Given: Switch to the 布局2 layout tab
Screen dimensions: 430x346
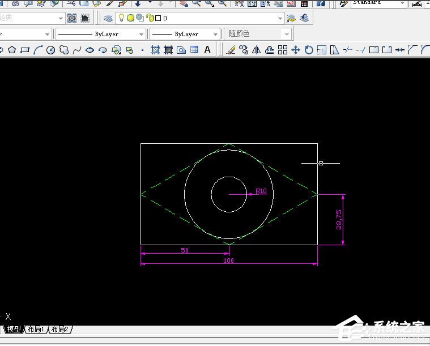Looking at the screenshot, I should pos(59,329).
